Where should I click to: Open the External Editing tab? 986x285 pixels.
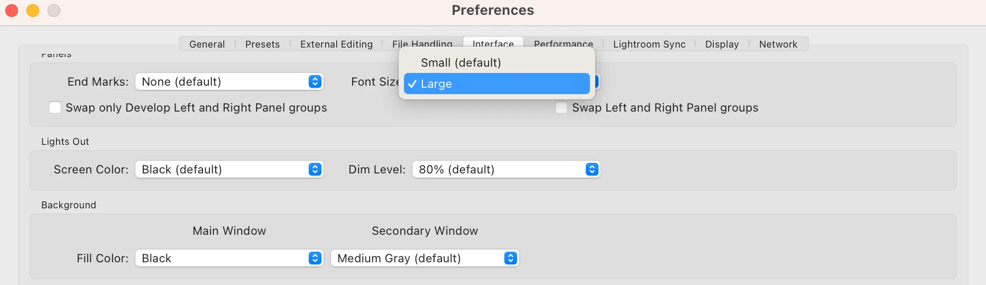coord(336,44)
